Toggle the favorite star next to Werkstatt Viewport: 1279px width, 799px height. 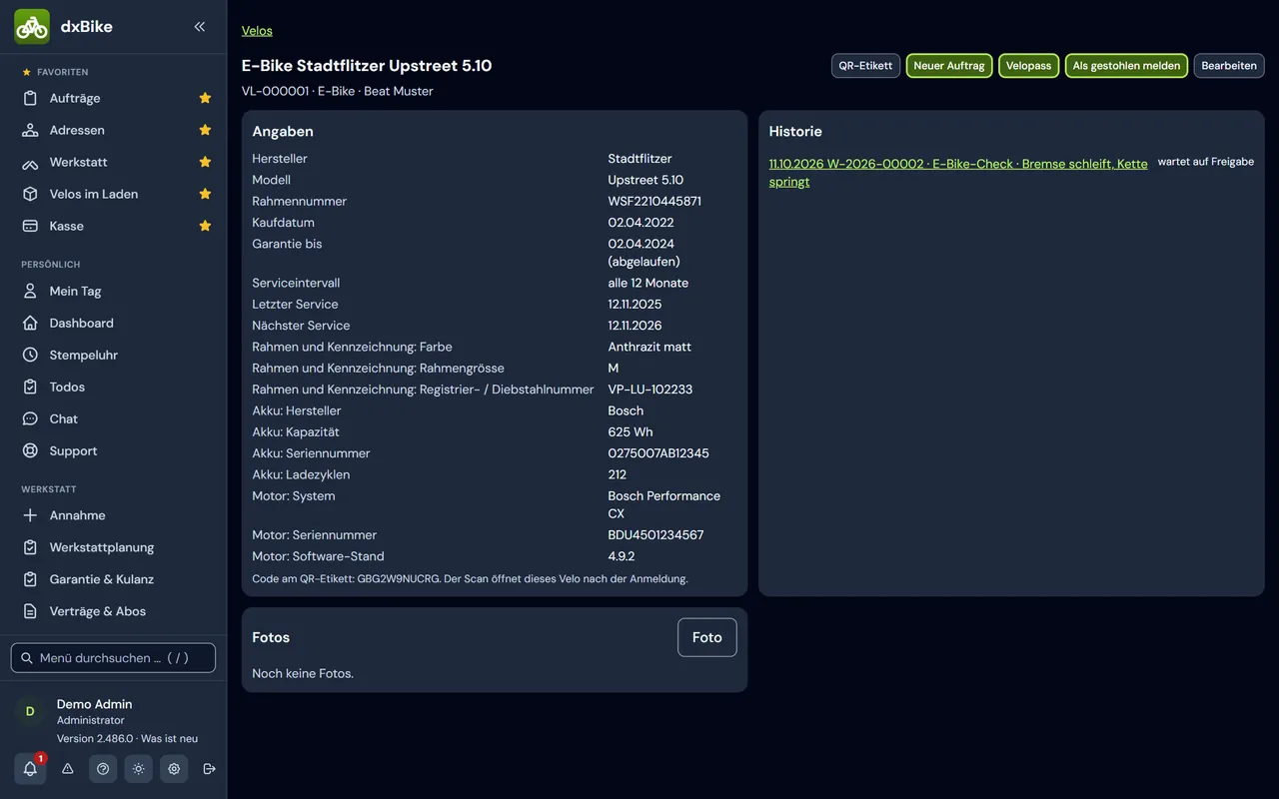pyautogui.click(x=205, y=162)
